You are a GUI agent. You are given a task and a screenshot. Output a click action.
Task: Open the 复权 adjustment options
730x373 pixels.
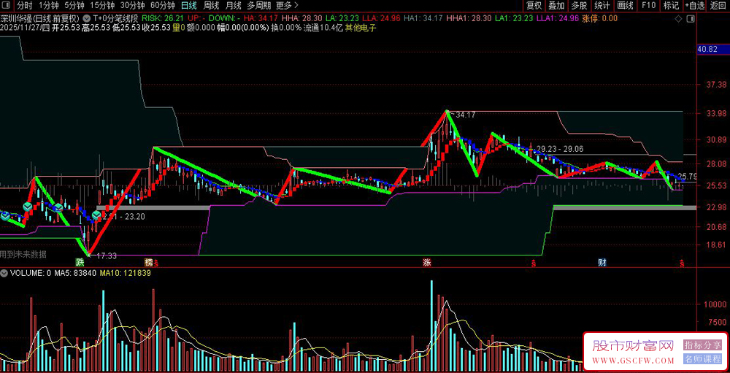coord(534,6)
